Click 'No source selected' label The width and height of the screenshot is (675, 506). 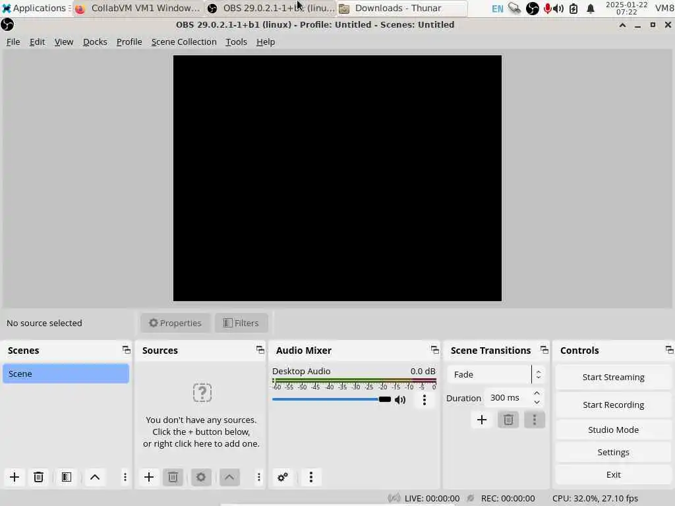pos(44,323)
